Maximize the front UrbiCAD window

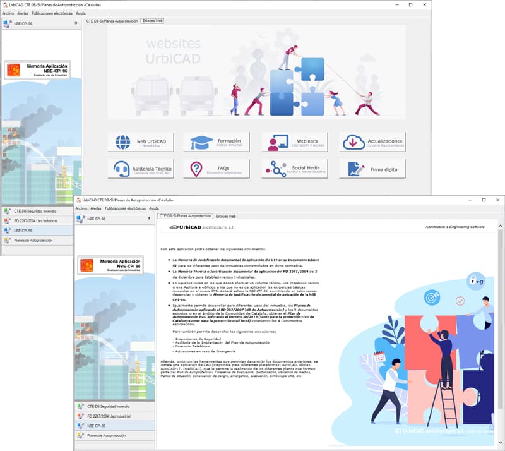pyautogui.click(x=484, y=200)
